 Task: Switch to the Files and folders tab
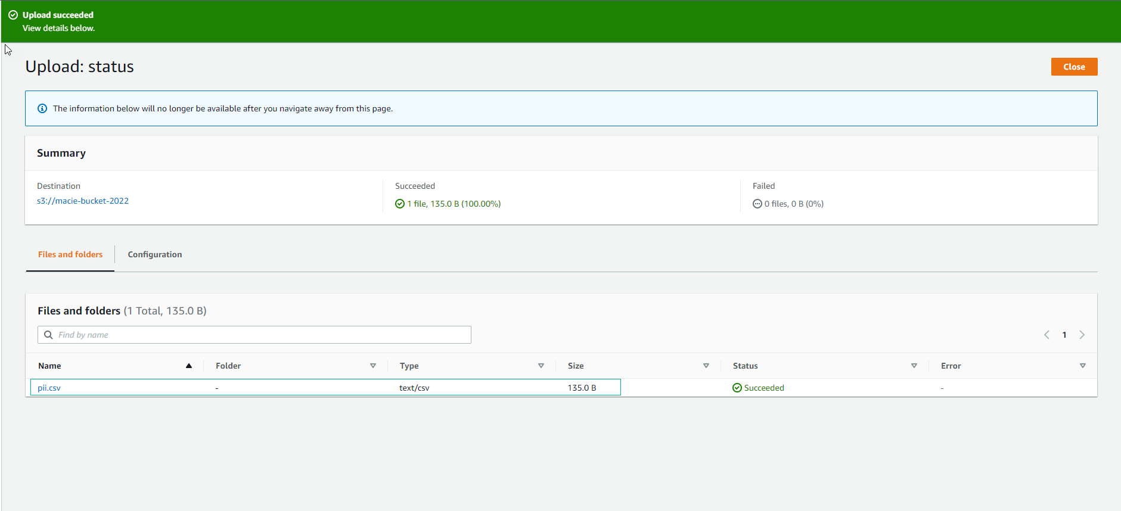tap(70, 254)
